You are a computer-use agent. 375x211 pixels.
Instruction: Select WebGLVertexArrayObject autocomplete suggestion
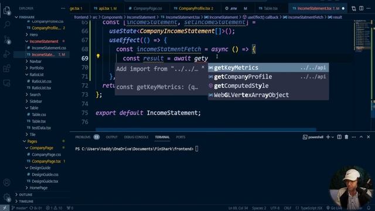coord(268,95)
